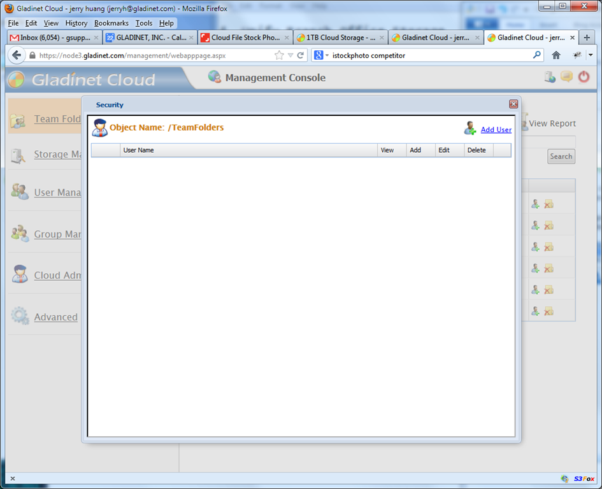Expand the toolbar overflow dropdown arrow

591,55
